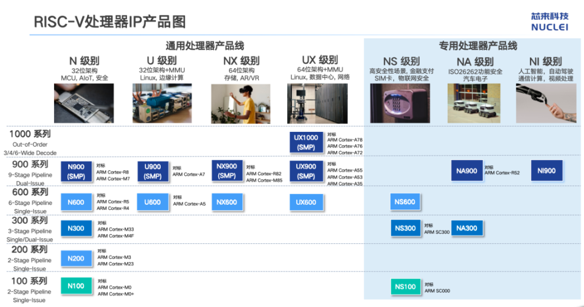Screen dimensions: 584x307
Task: Click the NA300 product box
Action: tap(467, 228)
